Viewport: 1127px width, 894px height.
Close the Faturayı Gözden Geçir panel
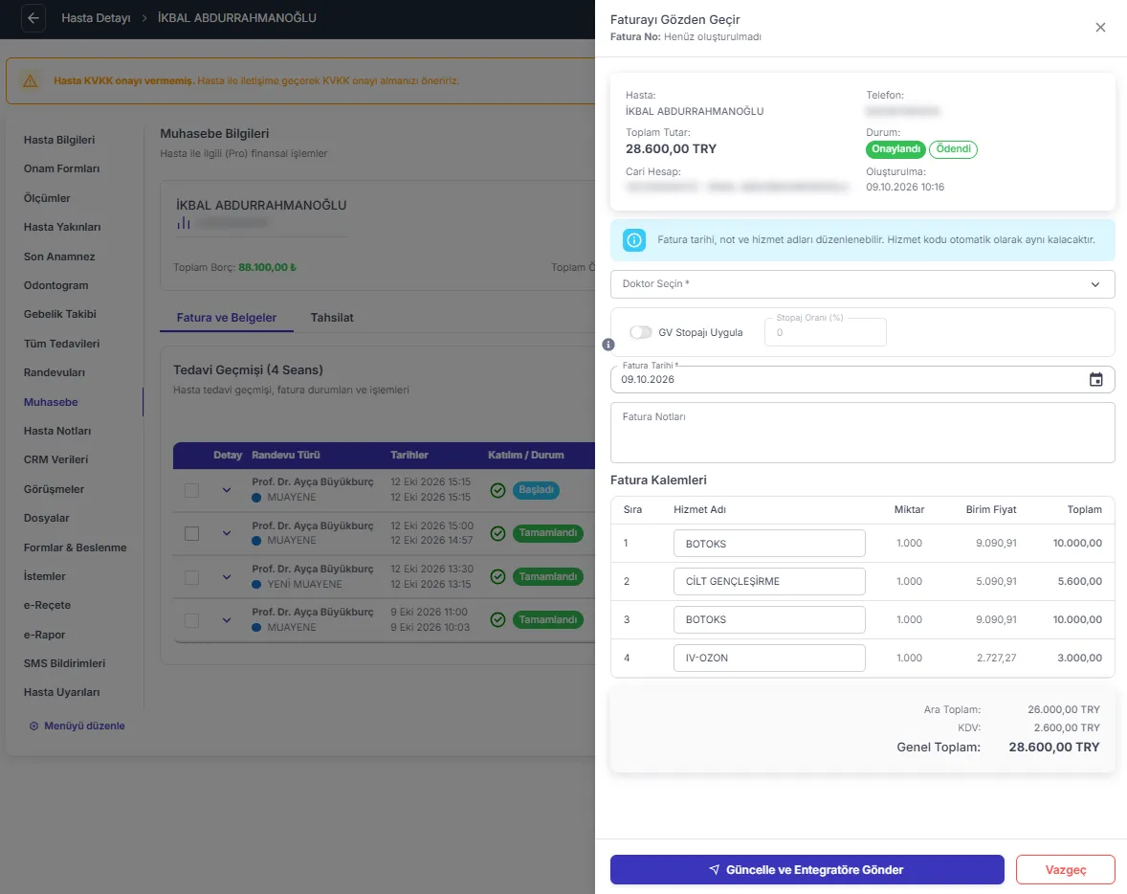[x=1099, y=28]
